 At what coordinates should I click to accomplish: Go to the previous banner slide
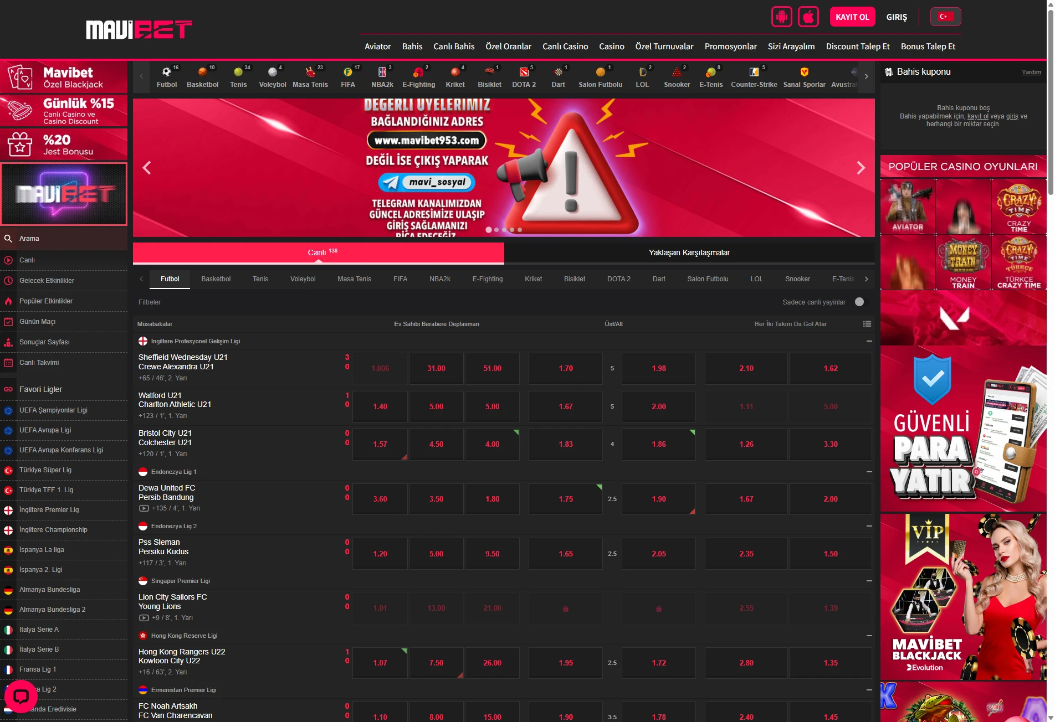pyautogui.click(x=147, y=168)
